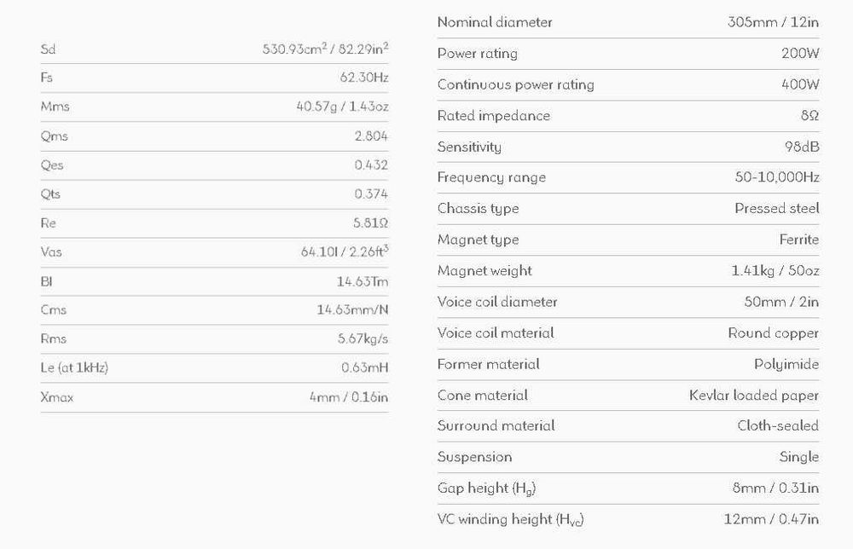The width and height of the screenshot is (853, 549).
Task: Click the Magnet type Ferrite value
Action: pos(798,240)
